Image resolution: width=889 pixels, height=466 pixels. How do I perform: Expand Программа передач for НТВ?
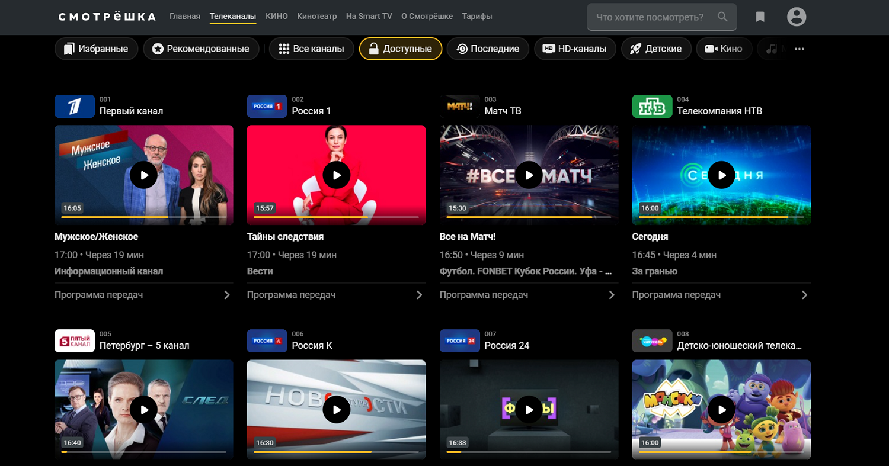pos(721,295)
